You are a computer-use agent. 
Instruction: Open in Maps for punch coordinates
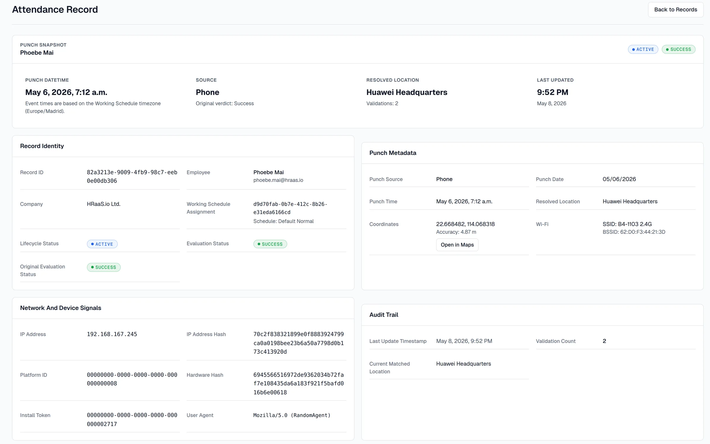(457, 245)
